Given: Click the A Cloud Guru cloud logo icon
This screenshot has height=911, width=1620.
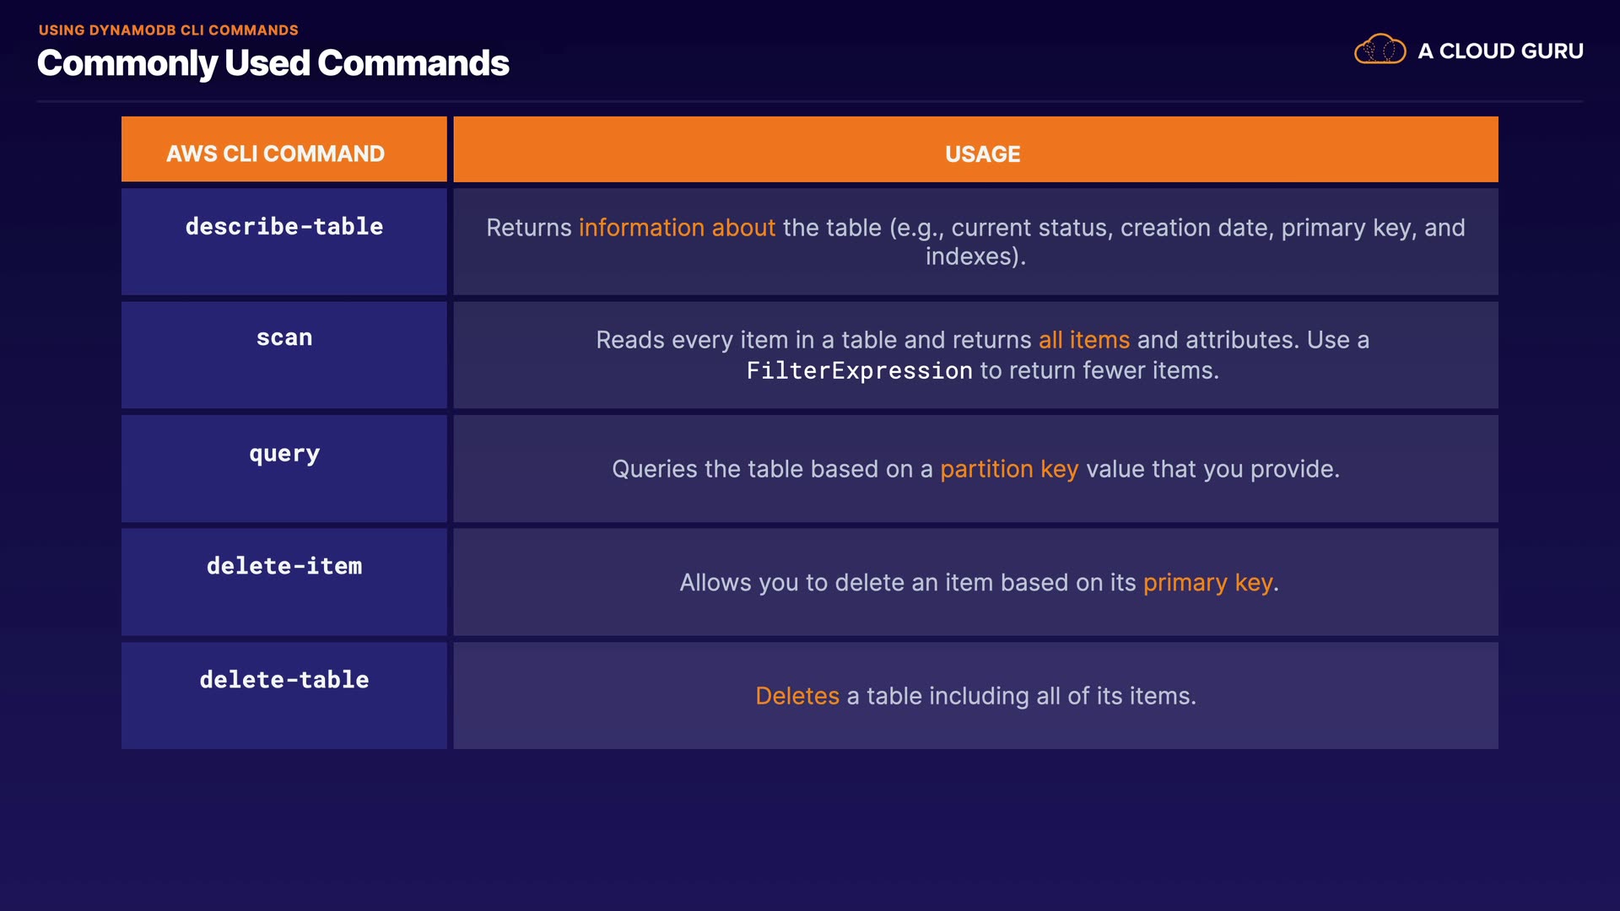Looking at the screenshot, I should point(1380,50).
